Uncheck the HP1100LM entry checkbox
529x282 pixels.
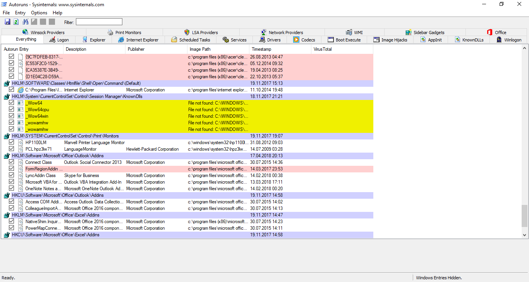click(12, 143)
